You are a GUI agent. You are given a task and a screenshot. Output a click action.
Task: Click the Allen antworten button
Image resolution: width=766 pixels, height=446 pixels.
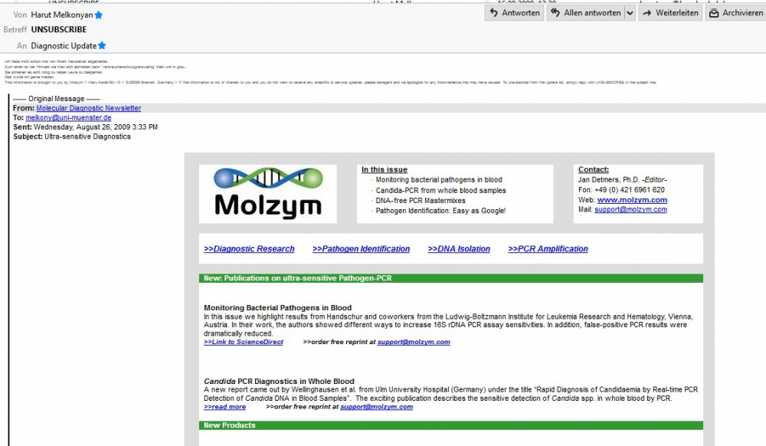[585, 13]
